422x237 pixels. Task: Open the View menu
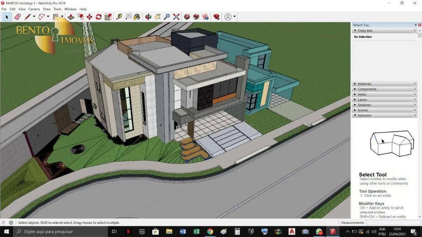[22, 9]
